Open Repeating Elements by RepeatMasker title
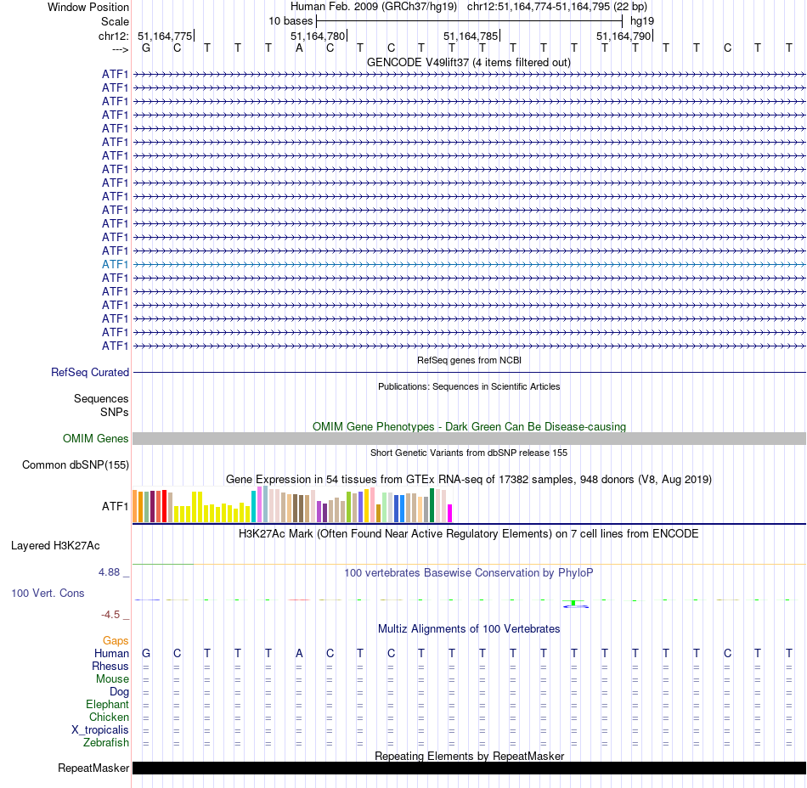807x788 pixels. [x=469, y=756]
